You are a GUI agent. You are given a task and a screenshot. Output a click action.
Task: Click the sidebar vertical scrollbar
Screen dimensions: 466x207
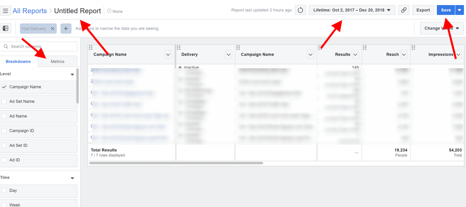(77, 86)
